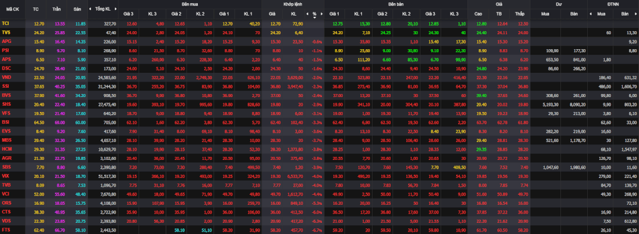The height and width of the screenshot is (234, 639).
Task: Open the VIX stock symbol
Action: click(x=5, y=175)
